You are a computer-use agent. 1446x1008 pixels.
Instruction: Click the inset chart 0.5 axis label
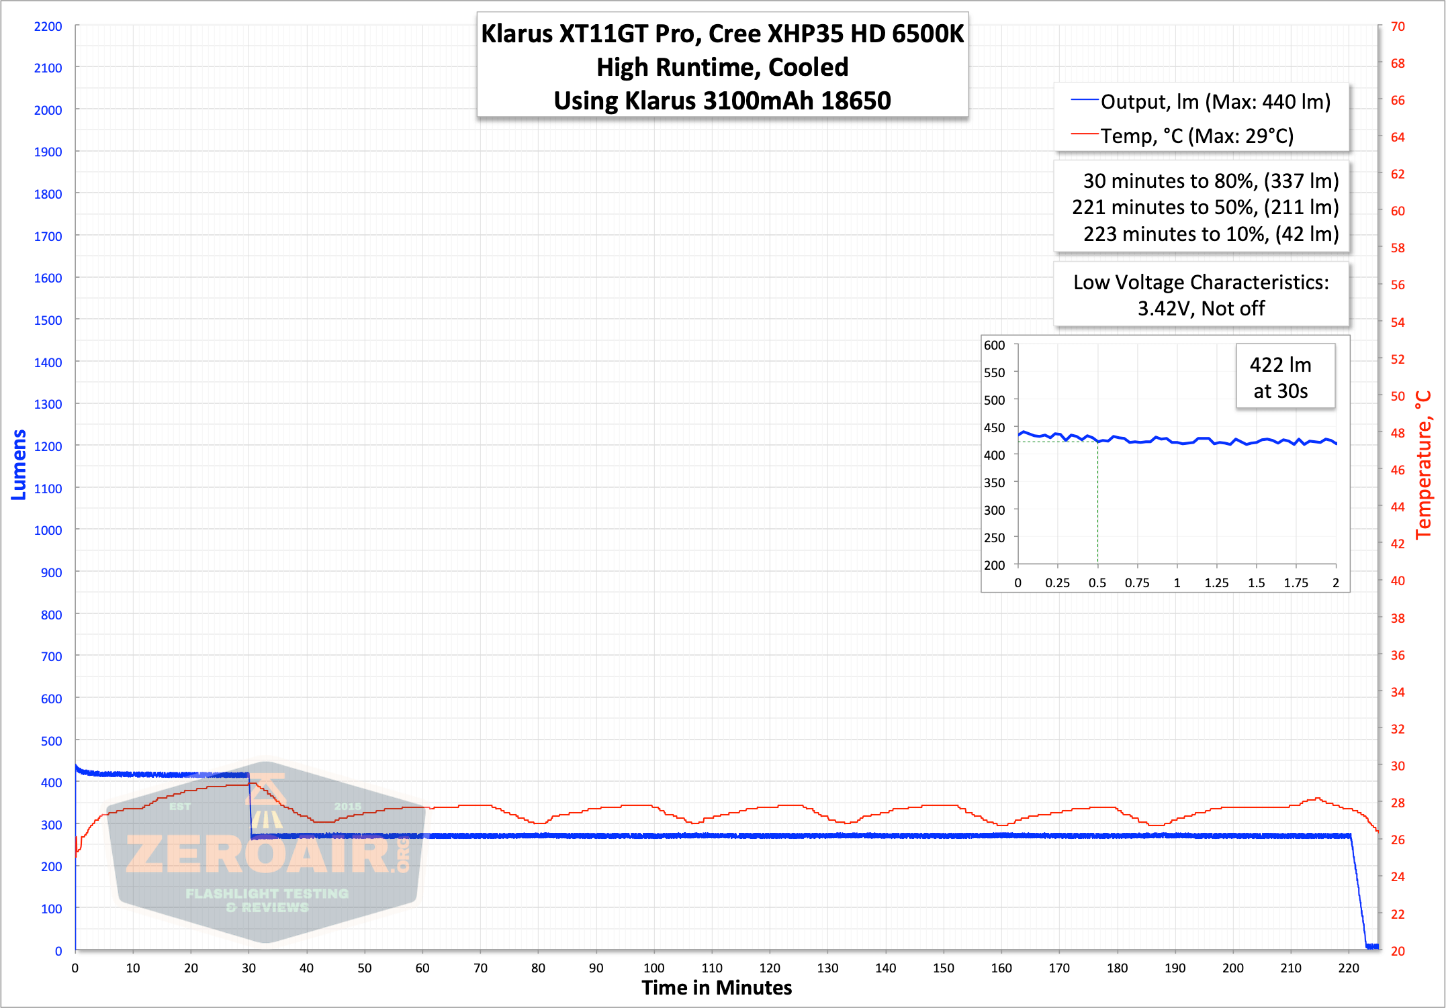click(x=1097, y=583)
